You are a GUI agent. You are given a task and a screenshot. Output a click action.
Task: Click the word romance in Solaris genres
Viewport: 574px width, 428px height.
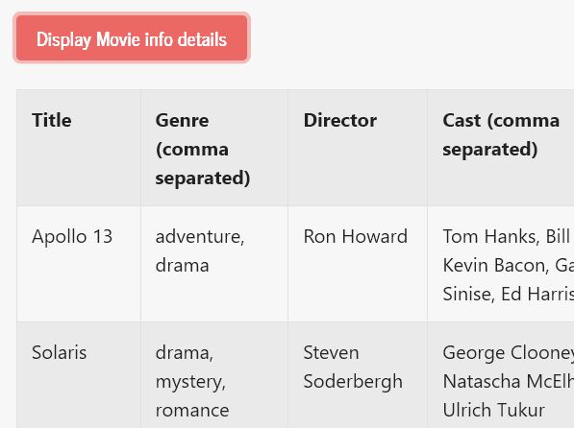coord(192,411)
